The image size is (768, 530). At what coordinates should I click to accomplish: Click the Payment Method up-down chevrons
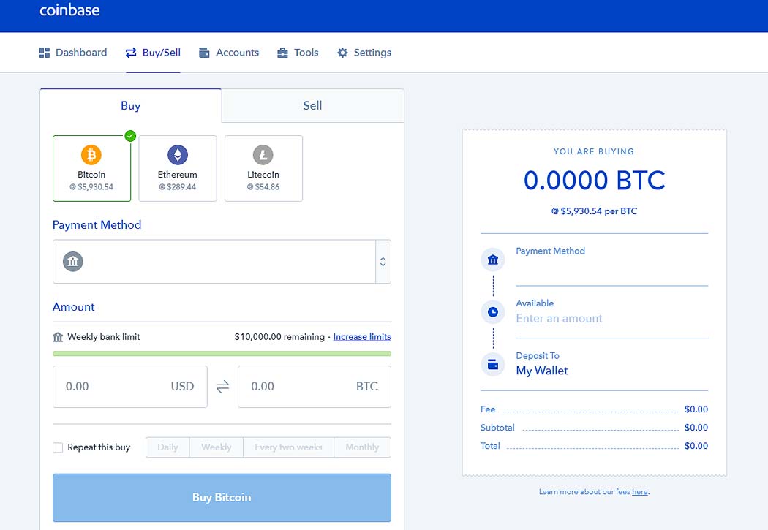[383, 261]
